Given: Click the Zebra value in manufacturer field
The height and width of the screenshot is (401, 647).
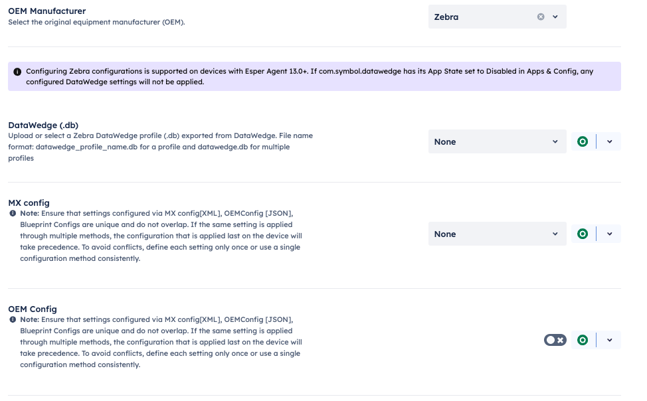Looking at the screenshot, I should point(446,17).
